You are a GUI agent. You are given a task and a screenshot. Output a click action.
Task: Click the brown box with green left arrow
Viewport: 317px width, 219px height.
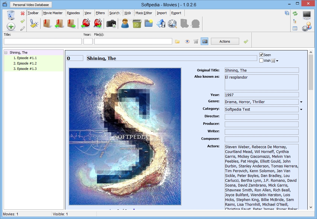point(59,23)
